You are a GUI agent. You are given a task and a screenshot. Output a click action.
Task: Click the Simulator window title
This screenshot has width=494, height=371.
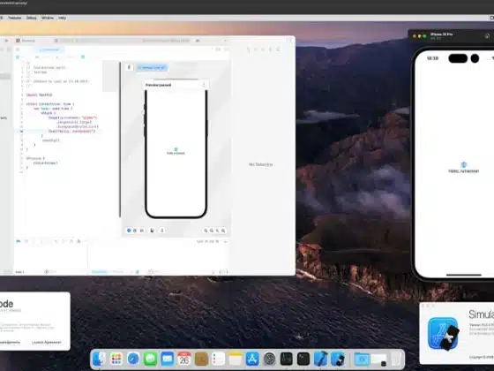[441, 34]
